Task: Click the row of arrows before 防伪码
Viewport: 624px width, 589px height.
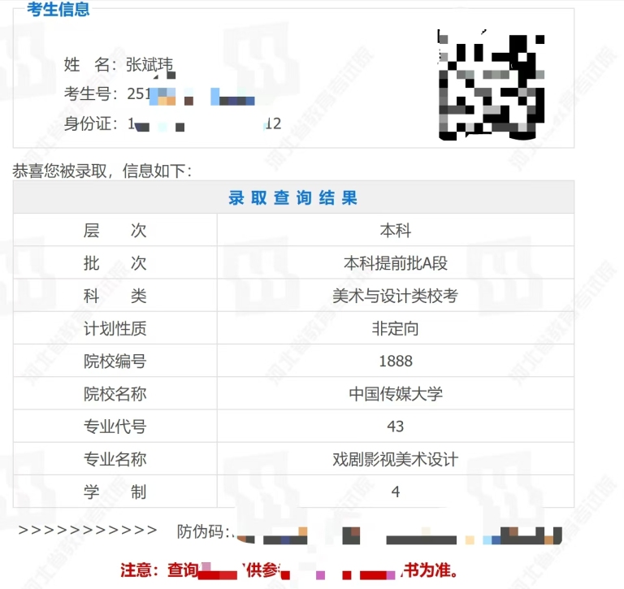Action: click(88, 530)
